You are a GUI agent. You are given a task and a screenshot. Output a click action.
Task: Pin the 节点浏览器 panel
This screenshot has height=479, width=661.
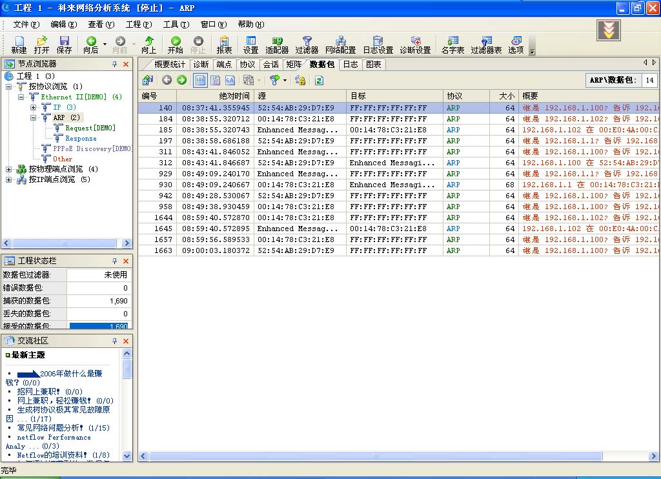(x=115, y=64)
